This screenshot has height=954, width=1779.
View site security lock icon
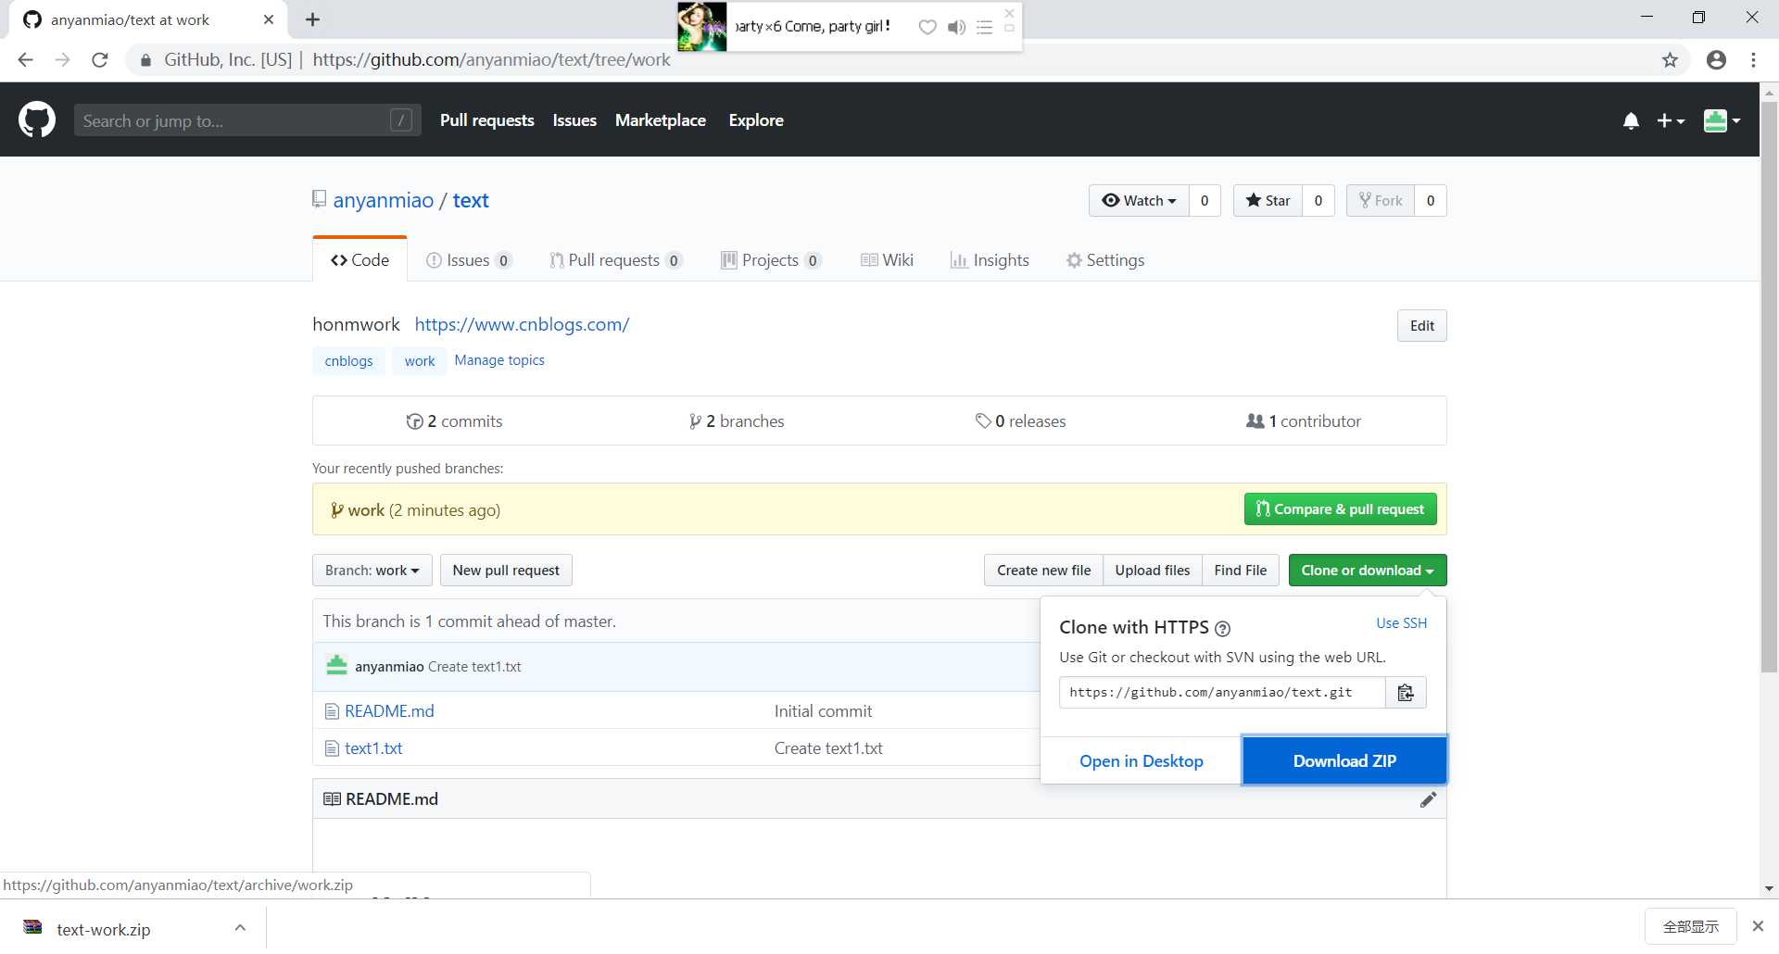[145, 60]
